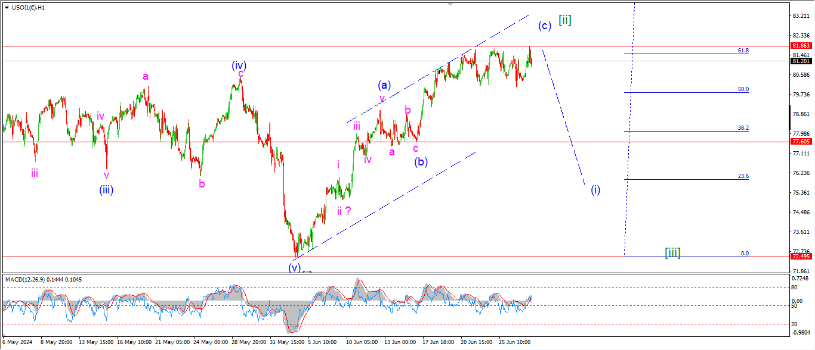Select the blue (iii) wave label
Screen dimensions: 815x350
pos(106,190)
